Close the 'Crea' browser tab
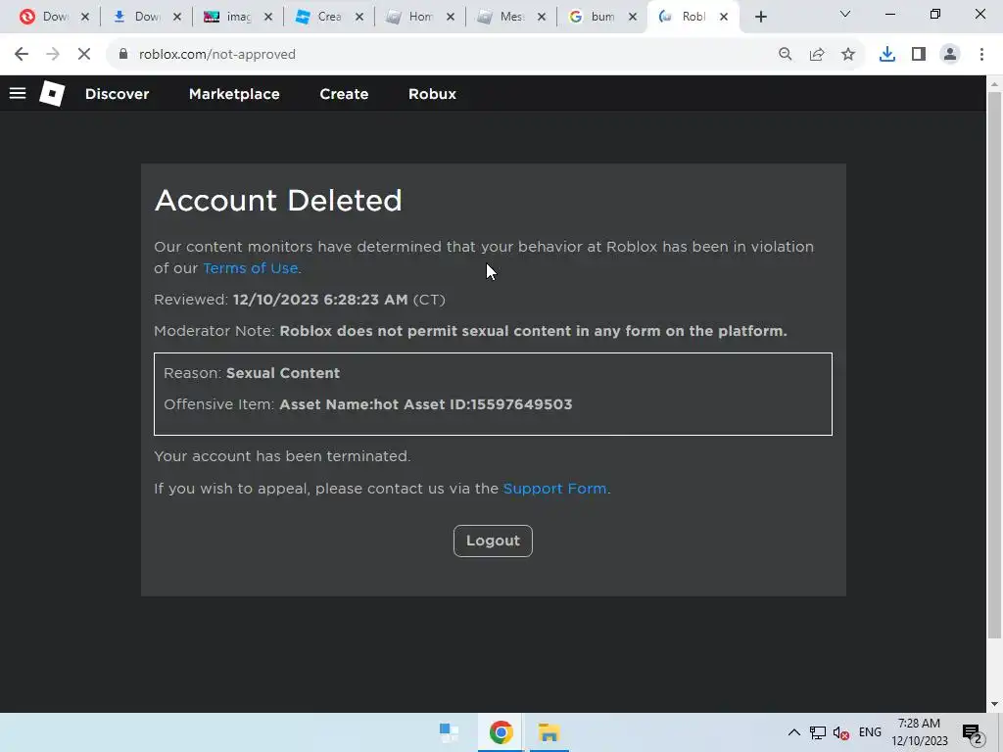 tap(359, 18)
